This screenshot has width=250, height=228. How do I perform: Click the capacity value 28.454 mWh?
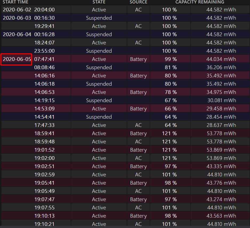point(221,117)
